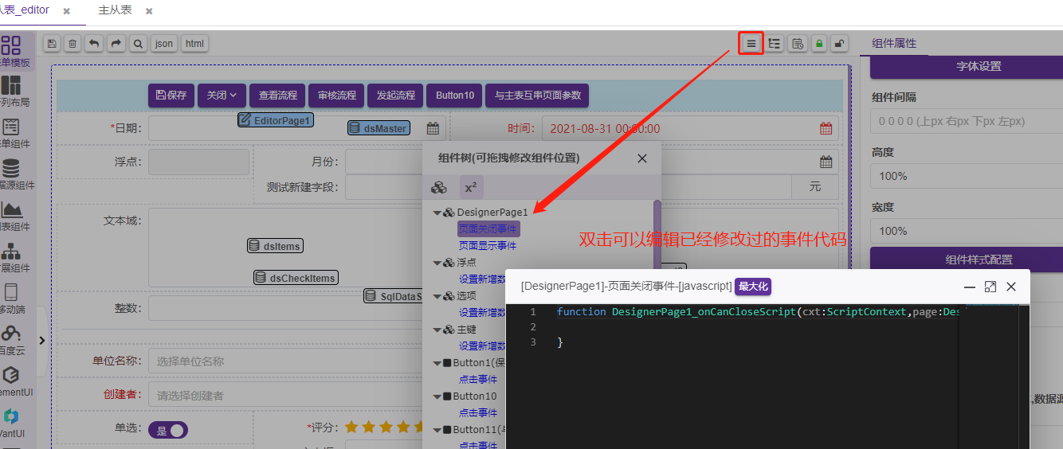
Task: Toggle the 单选 switch labeled 是
Action: pyautogui.click(x=168, y=430)
